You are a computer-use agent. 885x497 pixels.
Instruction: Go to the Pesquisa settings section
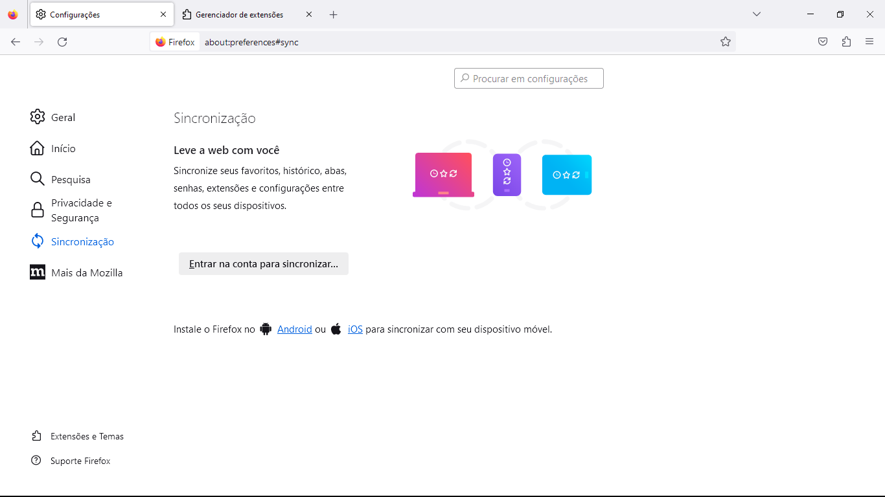pos(70,179)
